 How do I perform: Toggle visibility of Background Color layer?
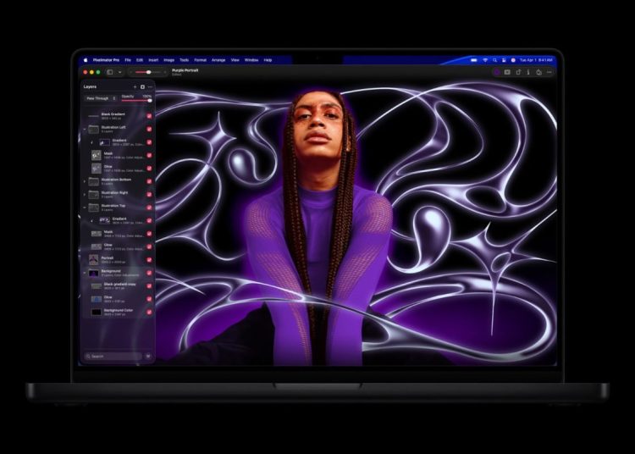tap(149, 312)
